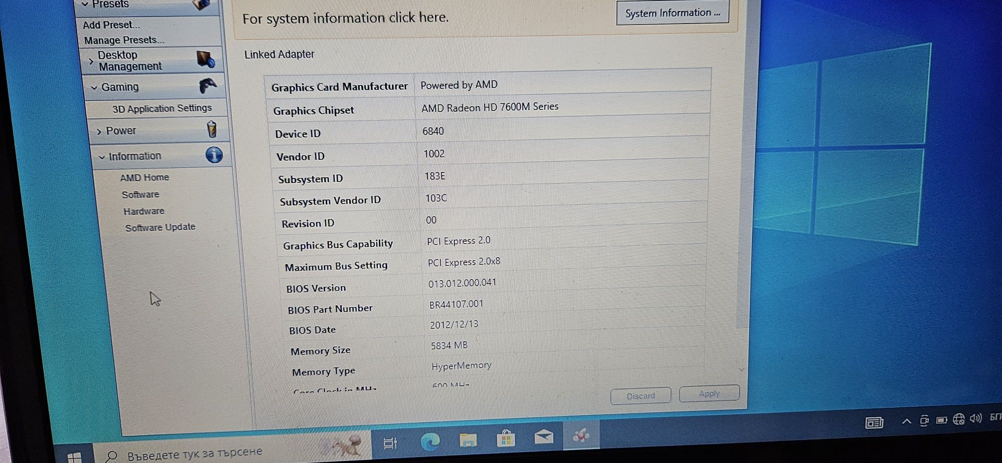This screenshot has width=1002, height=463.
Task: Expand the Power section
Action: pyautogui.click(x=99, y=132)
